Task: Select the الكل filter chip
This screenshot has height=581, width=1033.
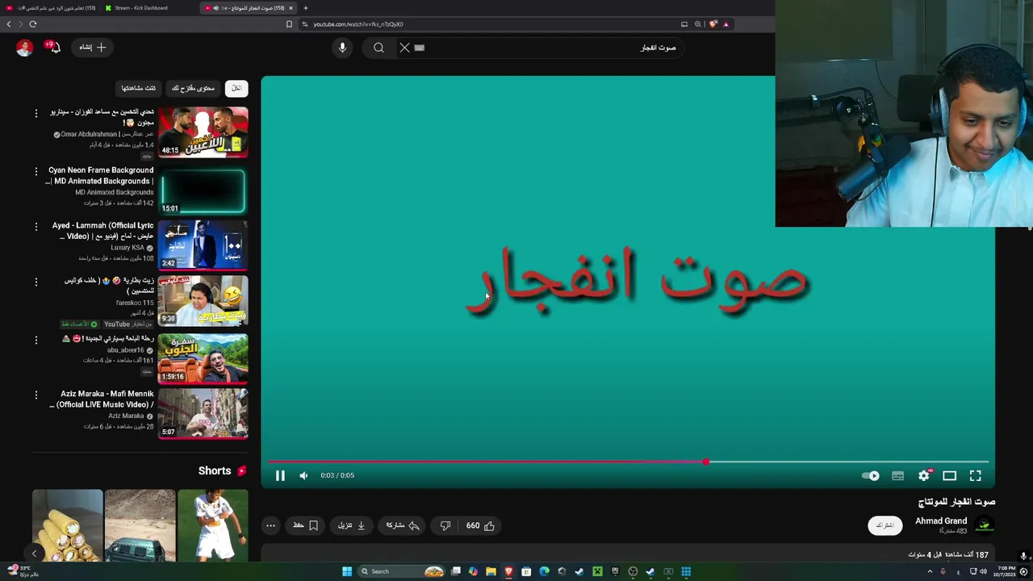Action: [x=236, y=88]
